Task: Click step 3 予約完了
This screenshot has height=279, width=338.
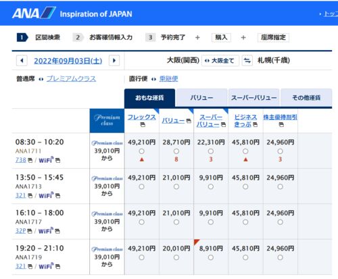Action: (x=166, y=37)
